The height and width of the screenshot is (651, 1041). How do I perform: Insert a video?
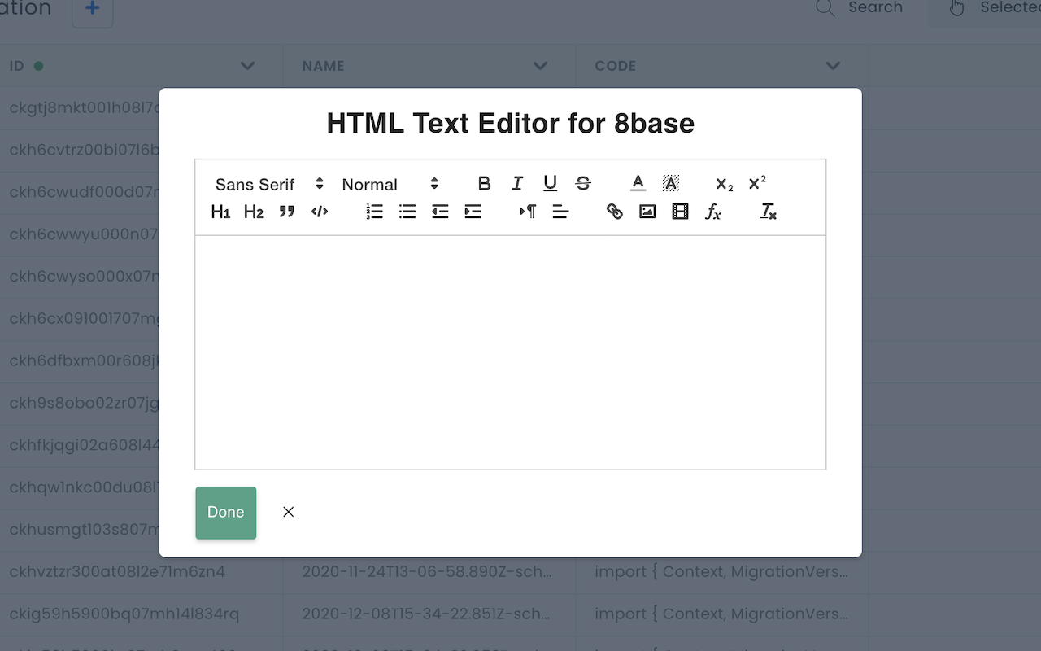coord(681,212)
